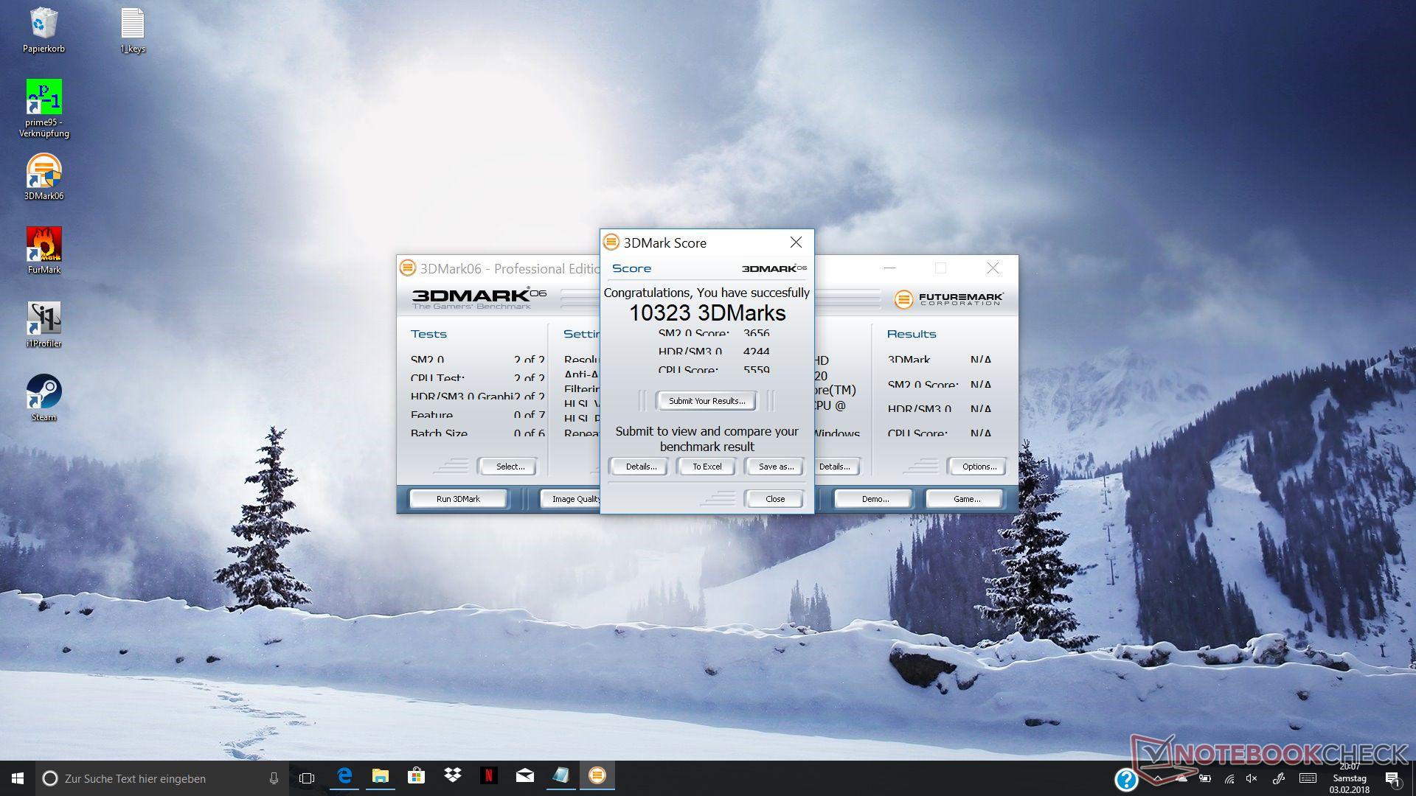The image size is (1416, 796).
Task: Close 3DMark Score dialog with X
Action: pos(796,242)
